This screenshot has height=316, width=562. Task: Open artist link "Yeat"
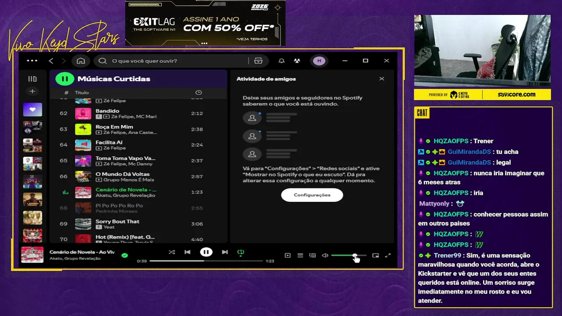point(109,227)
